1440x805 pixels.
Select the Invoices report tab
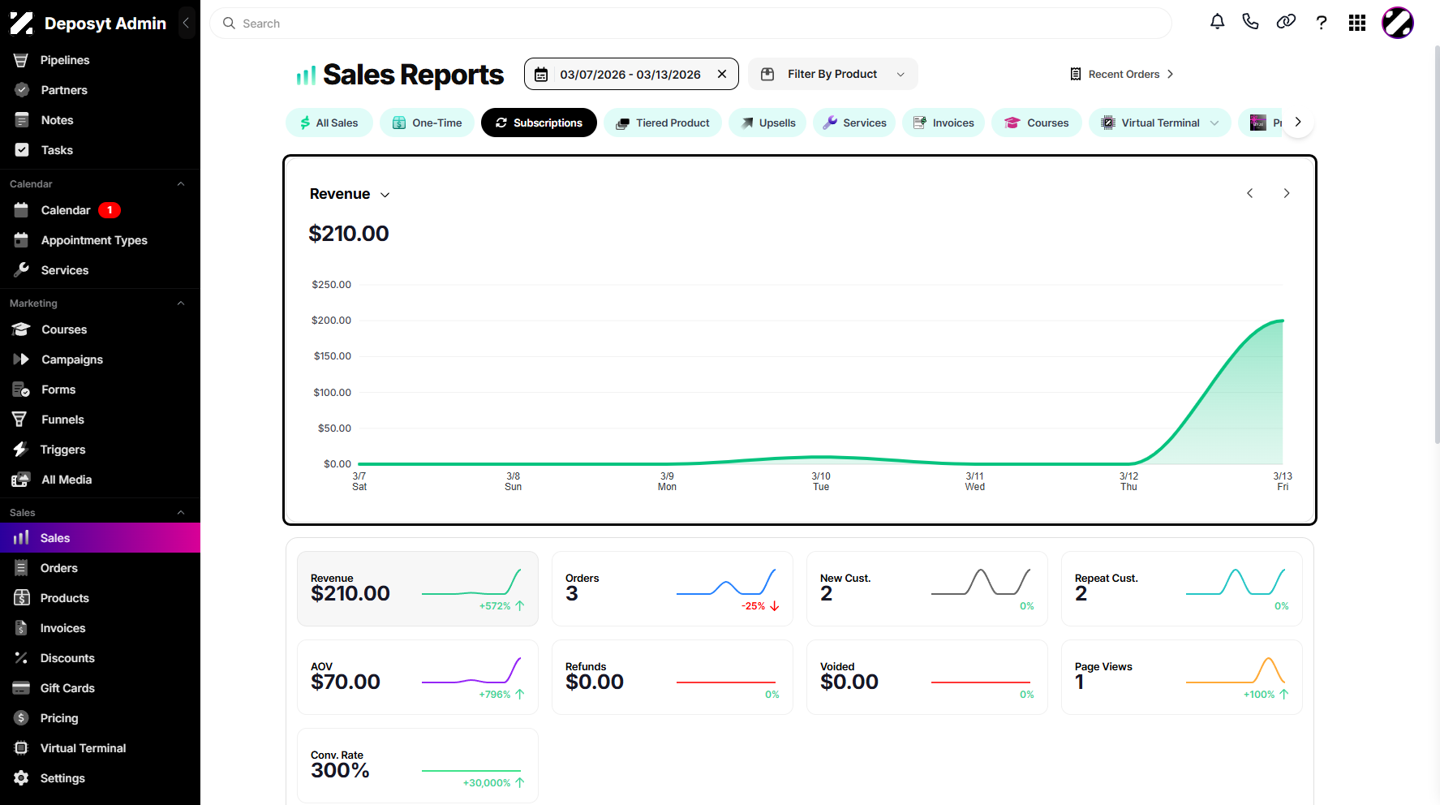coord(944,123)
